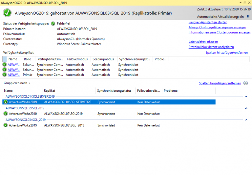Click replica Spalten hinzufügen/entfernen link
The height and width of the screenshot is (175, 252).
(227, 53)
